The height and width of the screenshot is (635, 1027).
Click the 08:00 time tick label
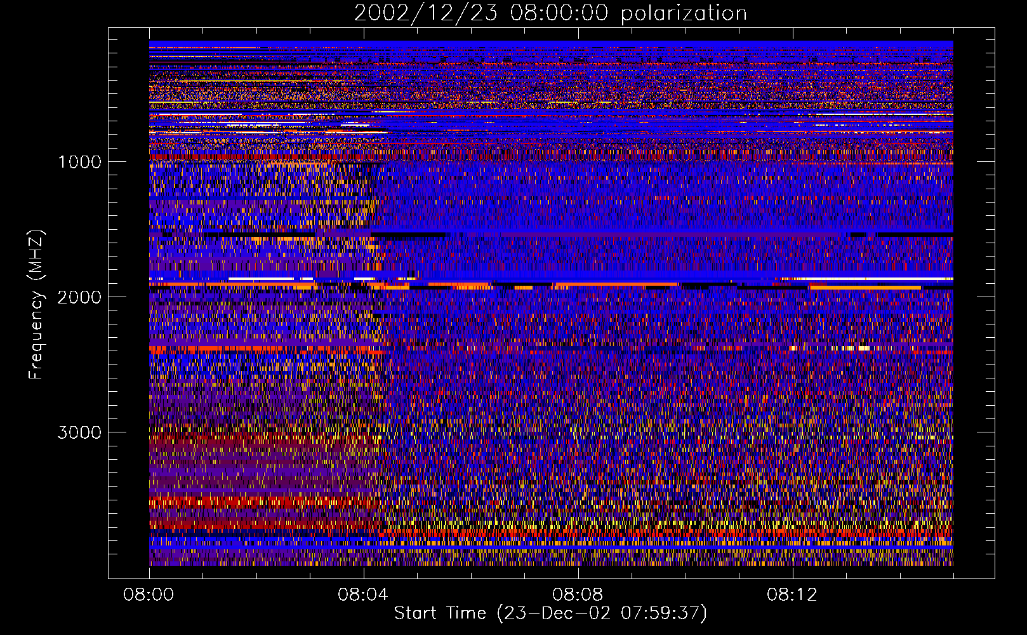click(x=149, y=595)
